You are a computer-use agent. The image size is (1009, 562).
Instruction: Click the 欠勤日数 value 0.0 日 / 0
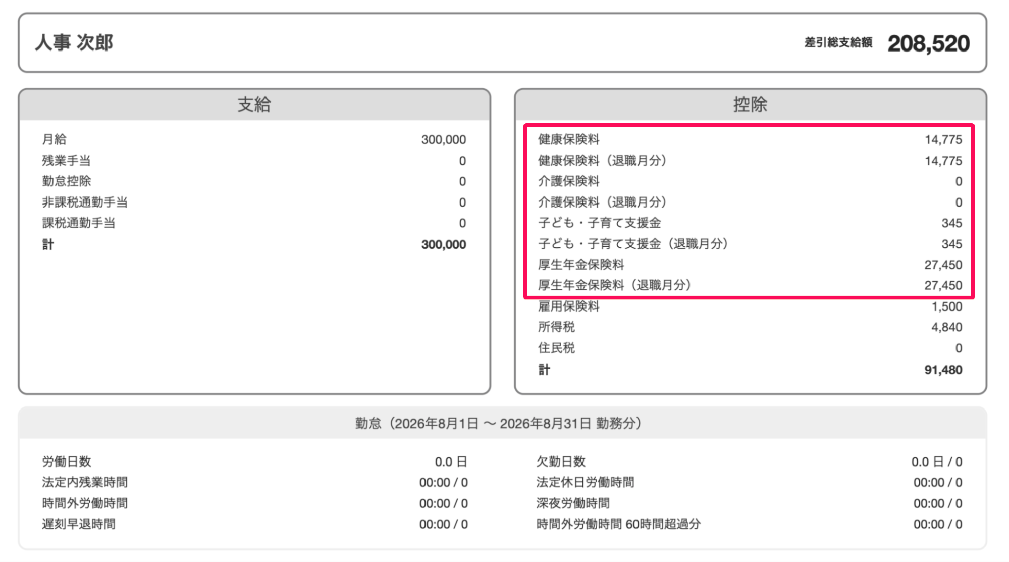(937, 462)
